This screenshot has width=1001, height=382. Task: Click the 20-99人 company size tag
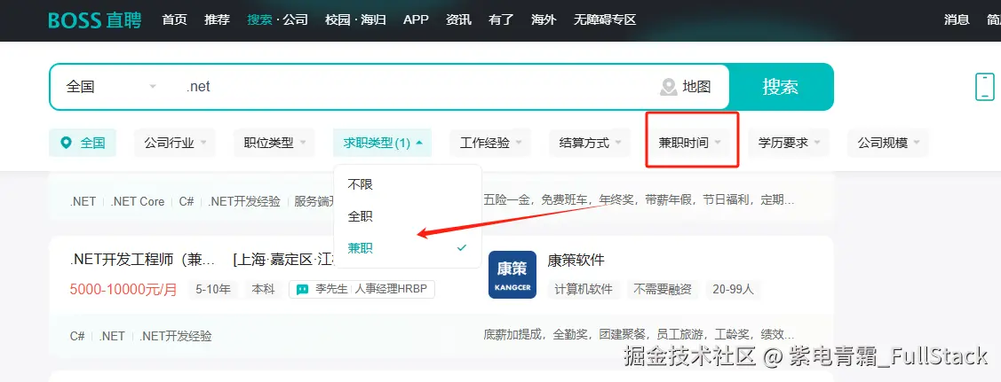pyautogui.click(x=734, y=289)
